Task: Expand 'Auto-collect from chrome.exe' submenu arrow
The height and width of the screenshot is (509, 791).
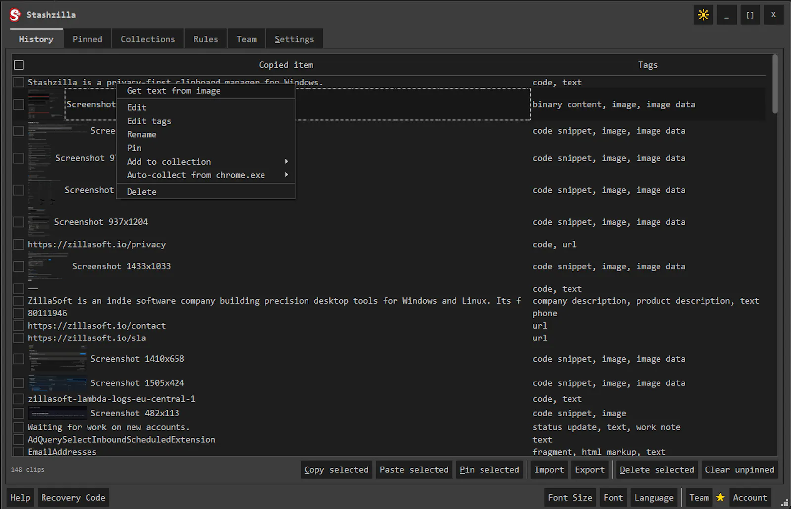Action: [x=286, y=175]
